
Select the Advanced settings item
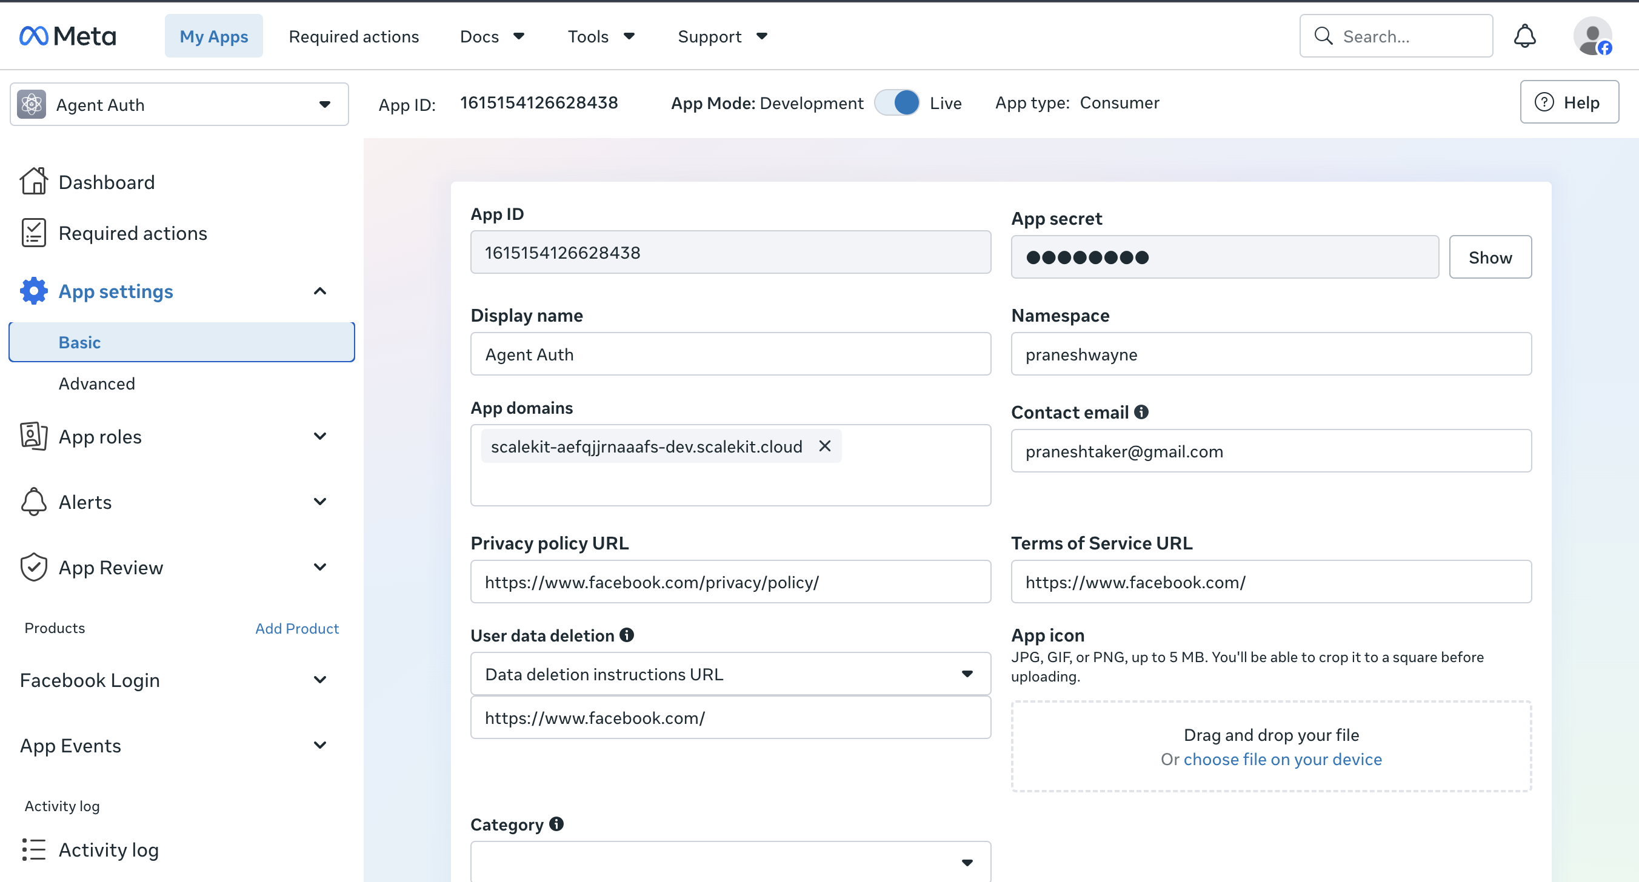point(97,383)
